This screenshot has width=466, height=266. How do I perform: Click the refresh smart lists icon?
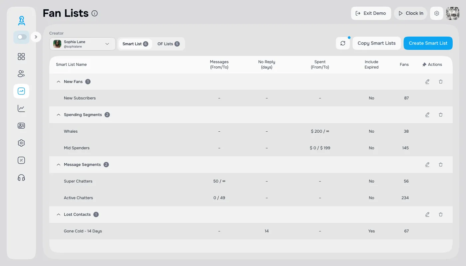[343, 43]
